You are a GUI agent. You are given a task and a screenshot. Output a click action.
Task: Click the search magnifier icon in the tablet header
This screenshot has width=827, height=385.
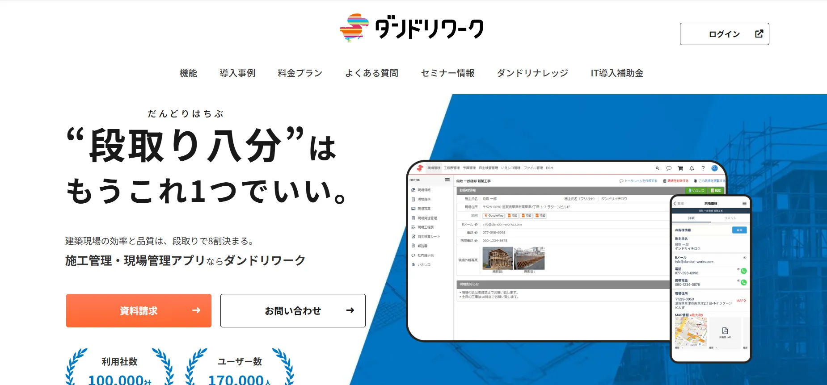click(657, 168)
